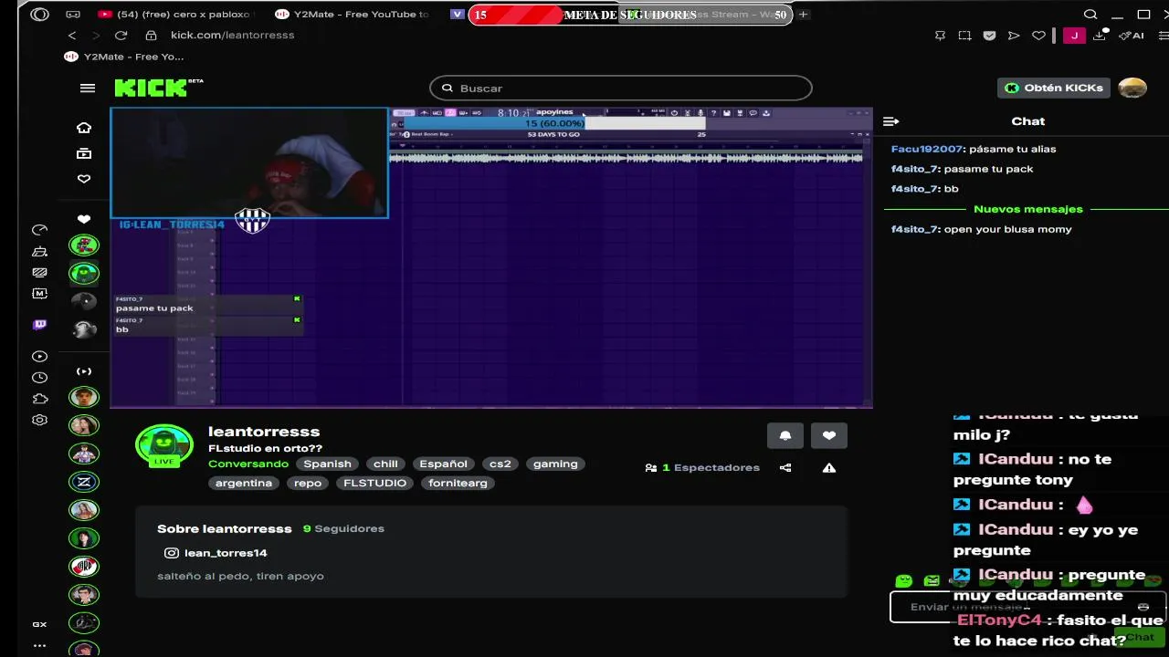This screenshot has height=657, width=1169.
Task: Open Settings gear in Opera sidebar
Action: 39,420
